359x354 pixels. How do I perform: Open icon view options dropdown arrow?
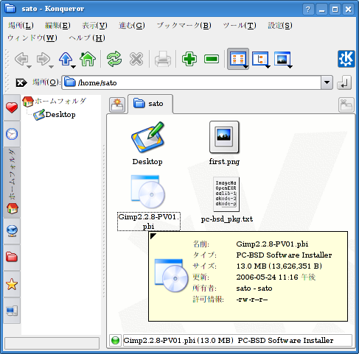point(246,67)
